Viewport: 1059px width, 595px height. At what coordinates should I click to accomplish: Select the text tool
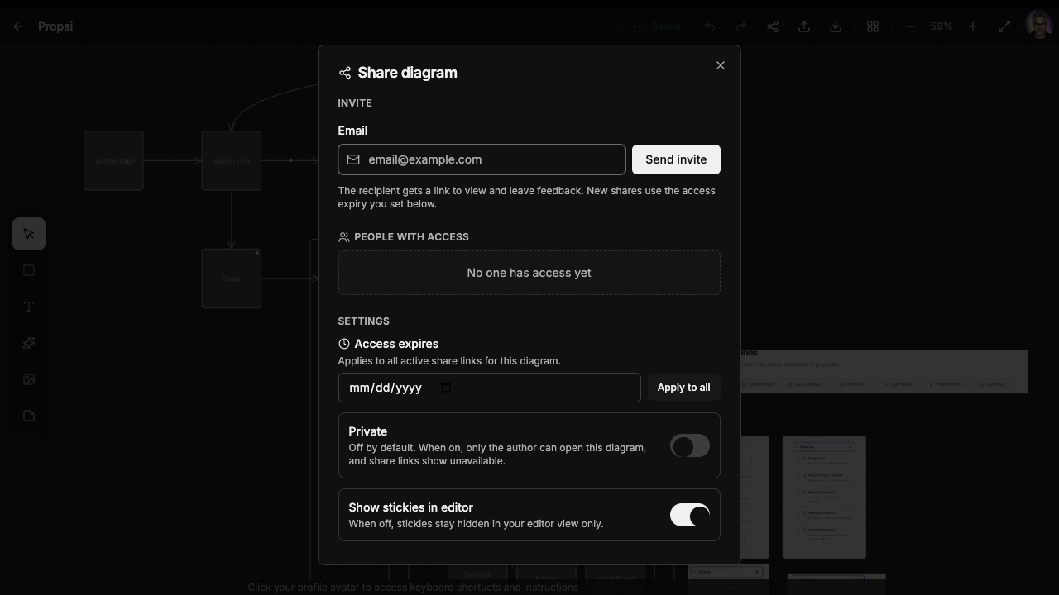point(29,307)
